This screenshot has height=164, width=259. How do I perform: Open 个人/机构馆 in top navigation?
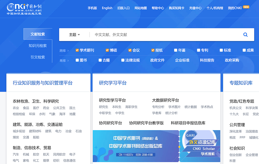pos(215,8)
